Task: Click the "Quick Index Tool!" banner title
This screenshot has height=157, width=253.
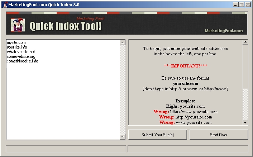Action: pyautogui.click(x=66, y=26)
